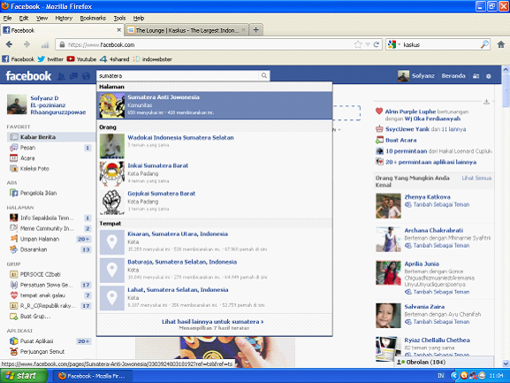Open Pesan in the sidebar
Viewport: 510px width, 383px height.
pyautogui.click(x=27, y=148)
